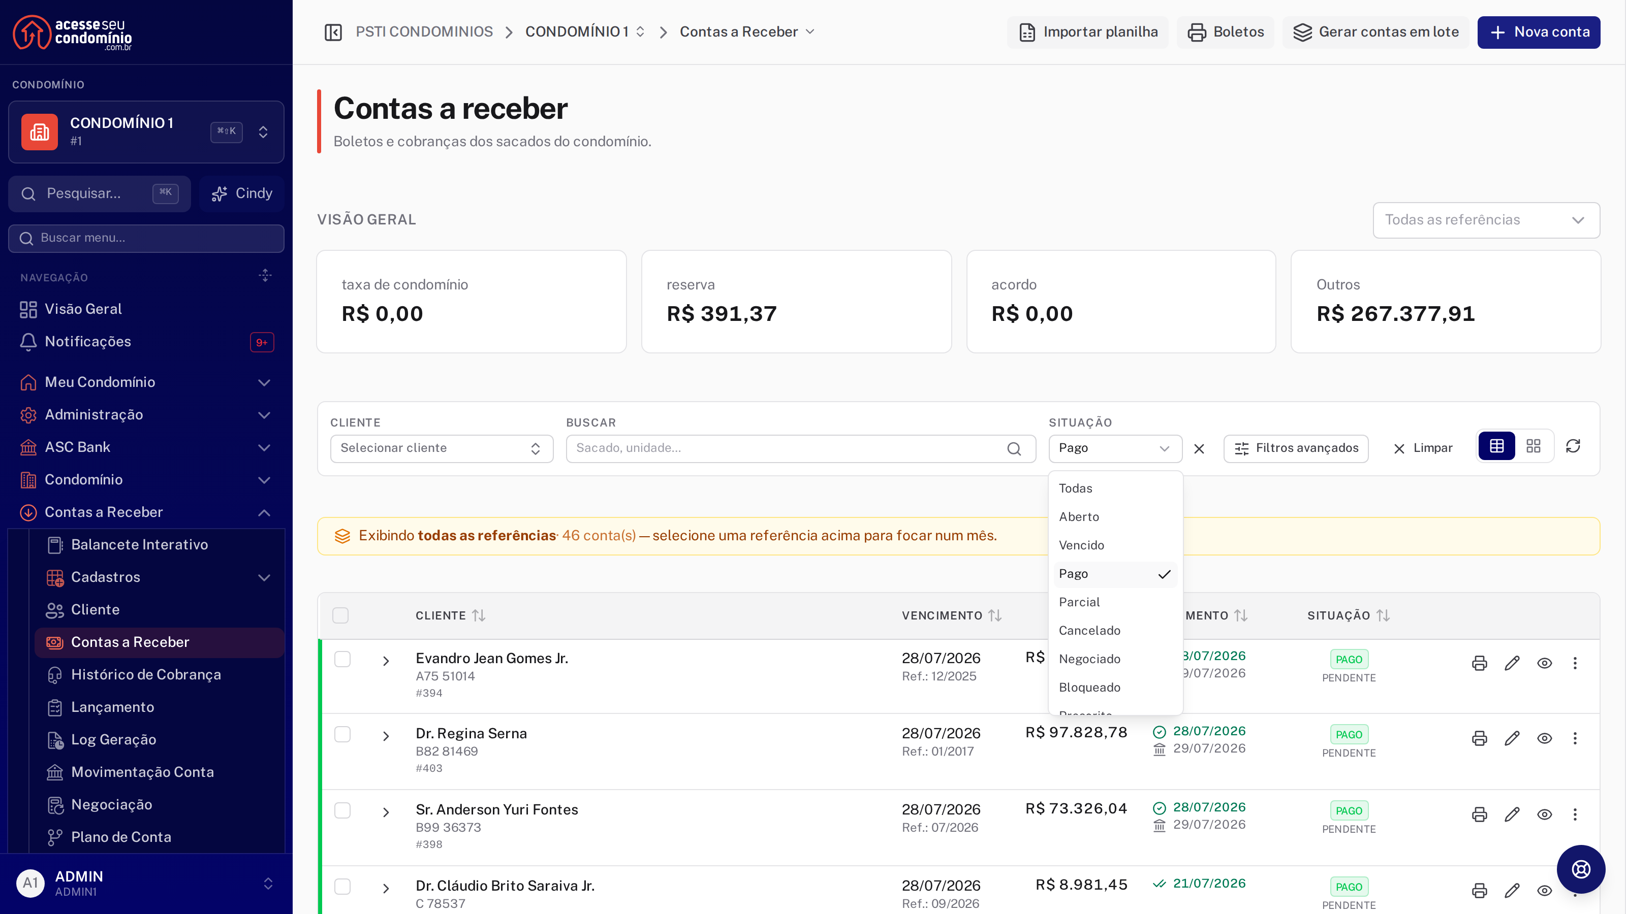The height and width of the screenshot is (914, 1626).
Task: Open Todas as referências dropdown
Action: pyautogui.click(x=1486, y=220)
